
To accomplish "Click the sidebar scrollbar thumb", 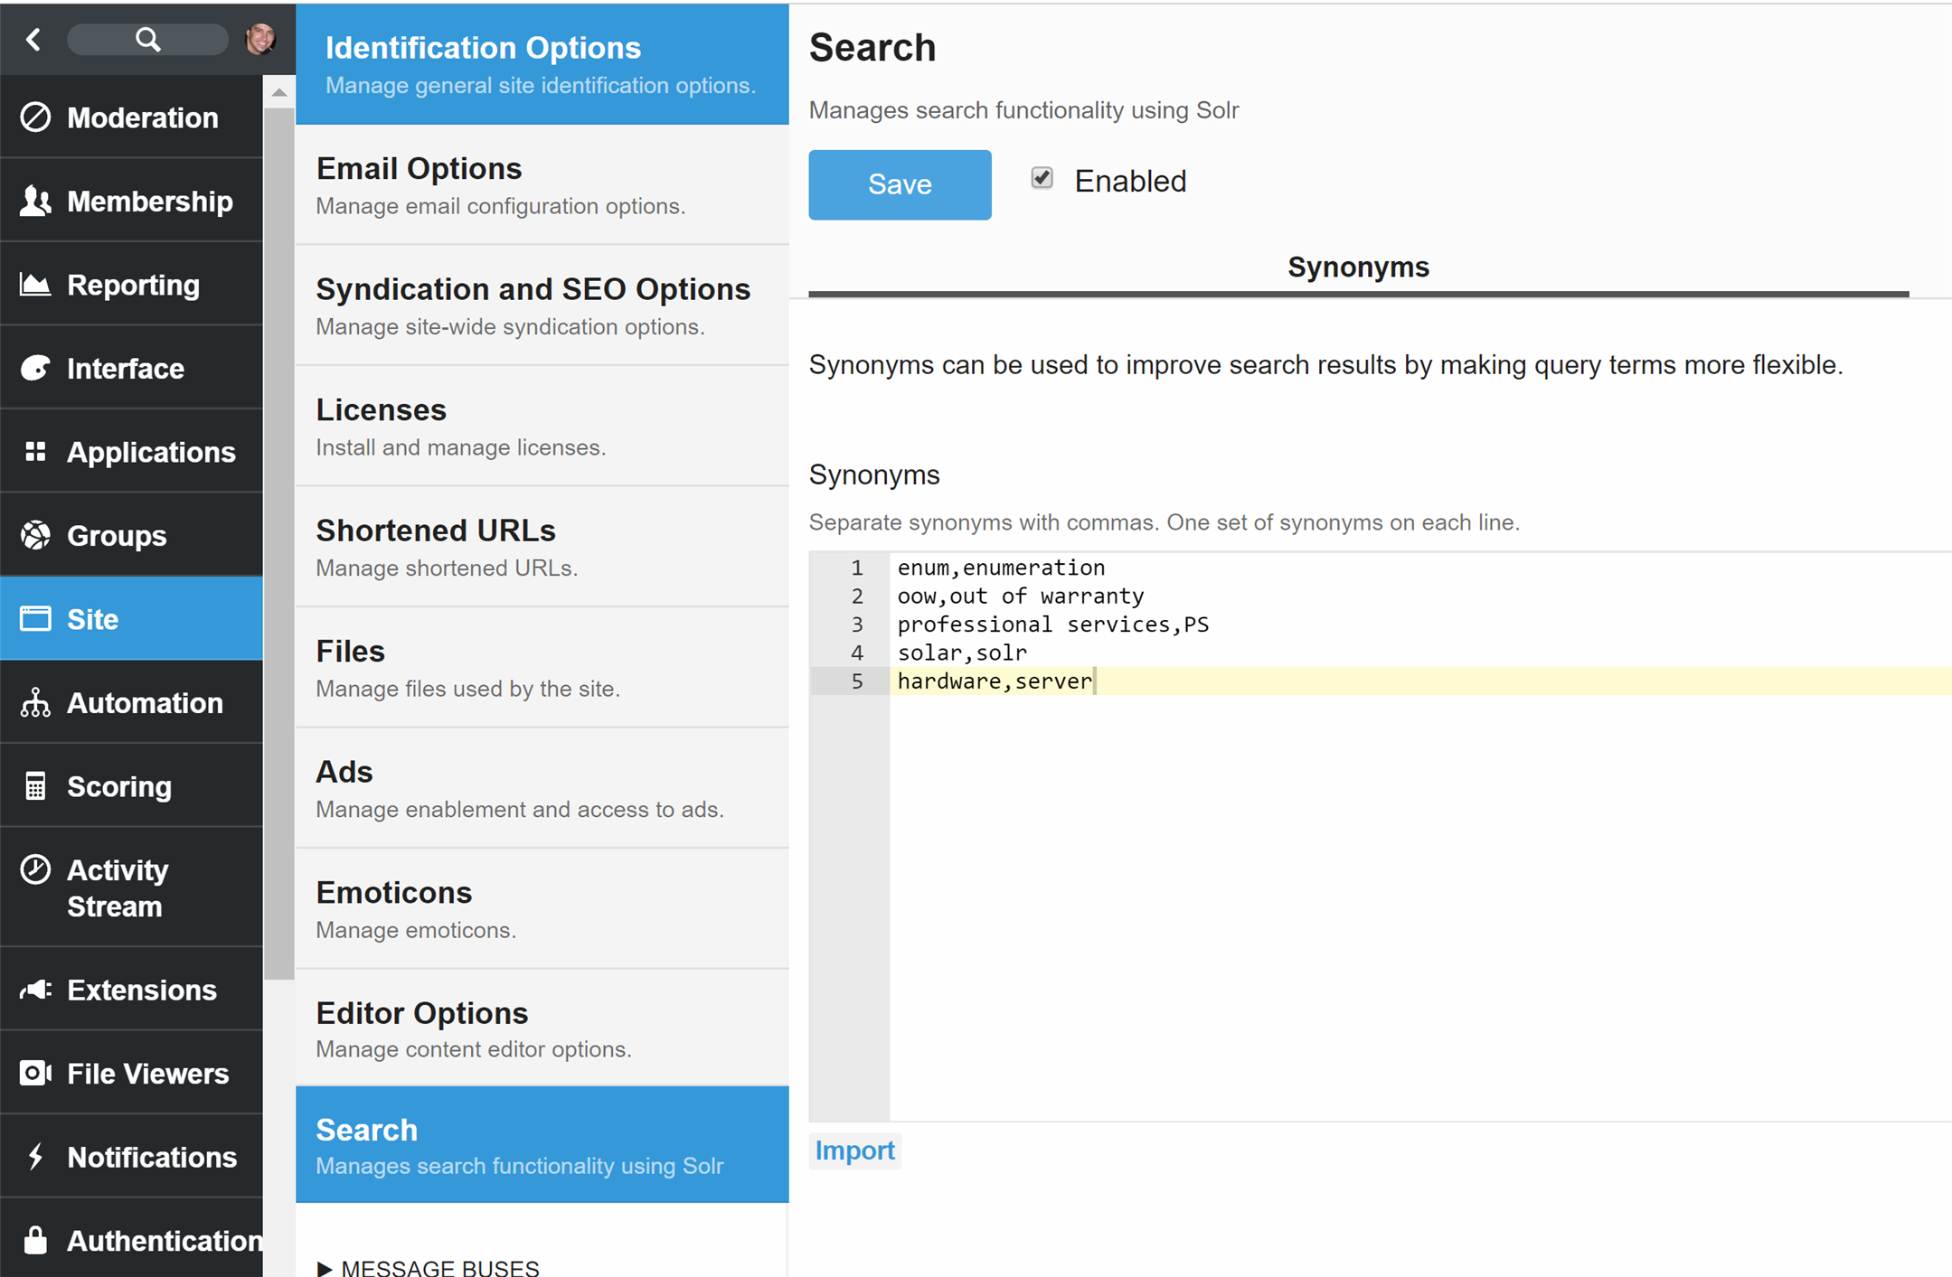I will coord(279,542).
